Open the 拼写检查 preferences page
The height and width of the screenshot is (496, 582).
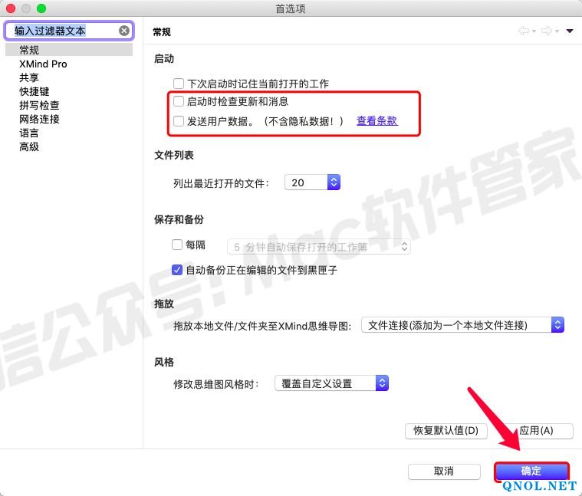[x=39, y=105]
